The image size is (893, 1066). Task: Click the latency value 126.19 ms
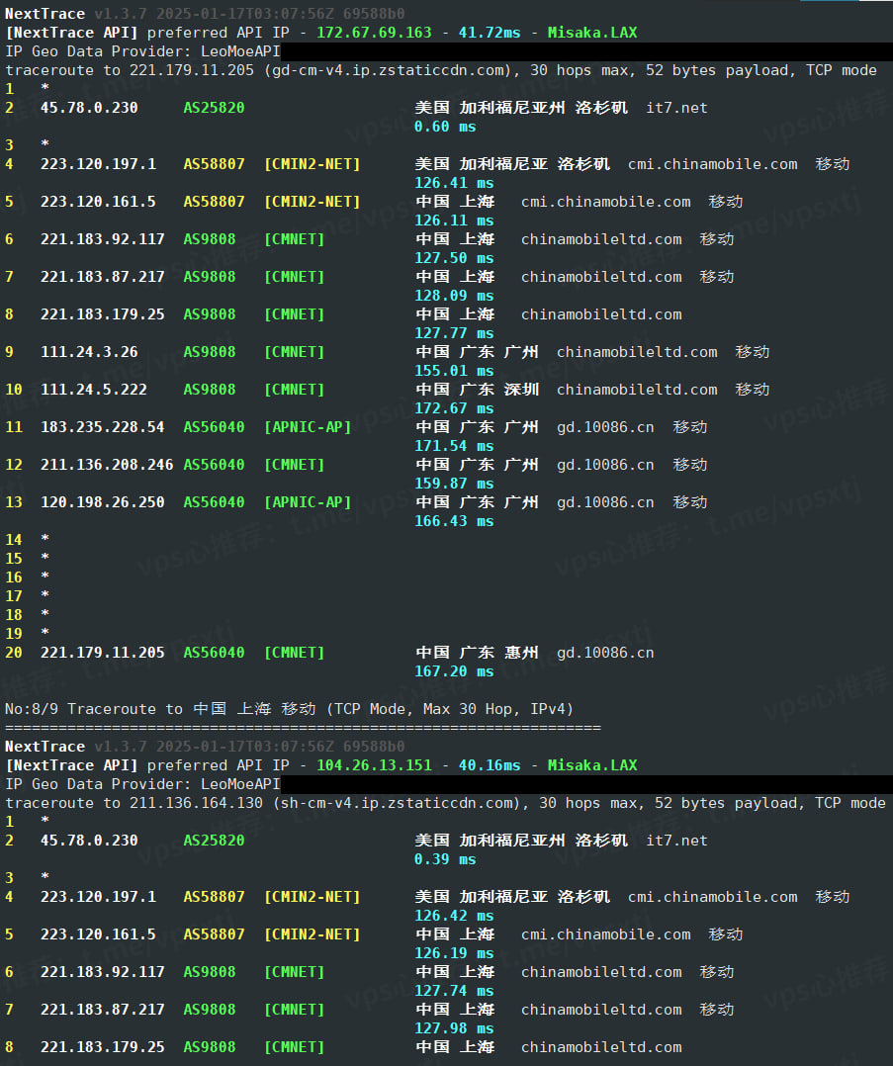[454, 953]
